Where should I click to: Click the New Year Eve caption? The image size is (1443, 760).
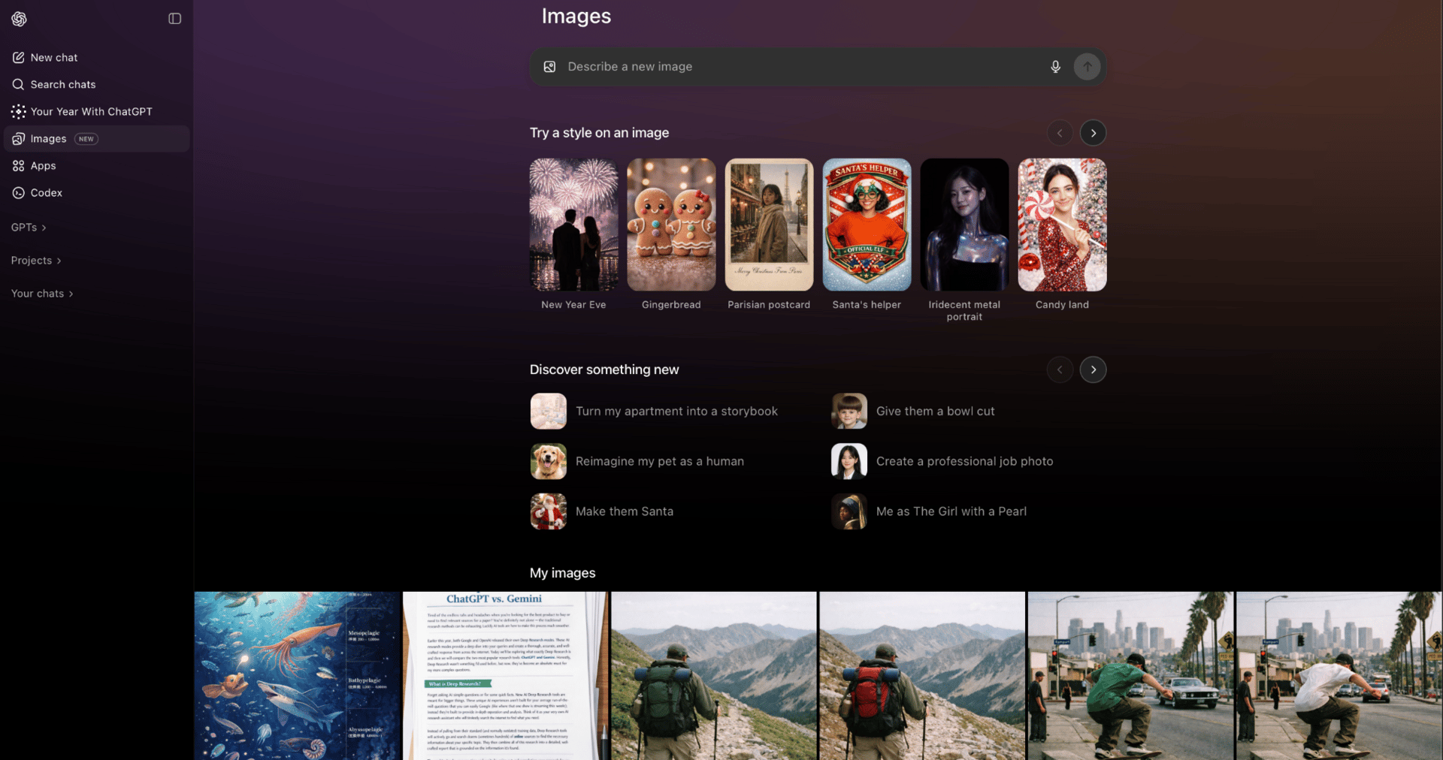(x=573, y=305)
